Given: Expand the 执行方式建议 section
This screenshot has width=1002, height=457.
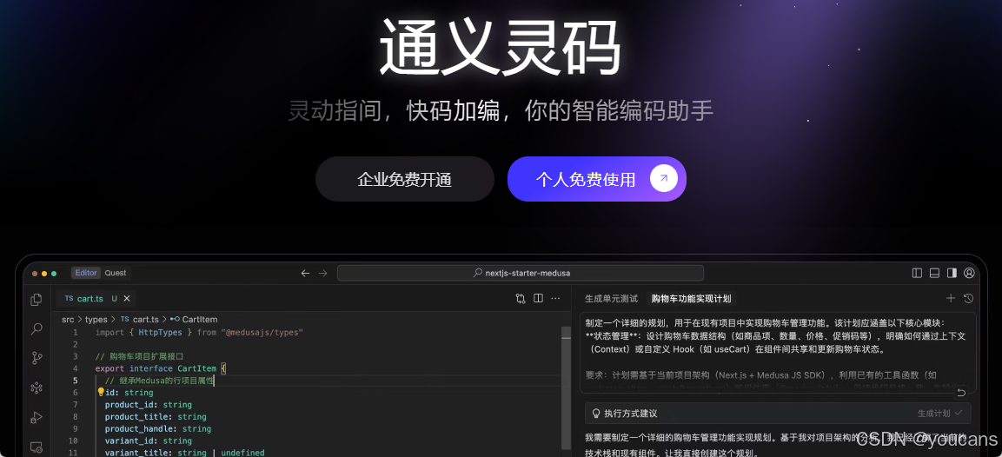Looking at the screenshot, I should point(778,413).
